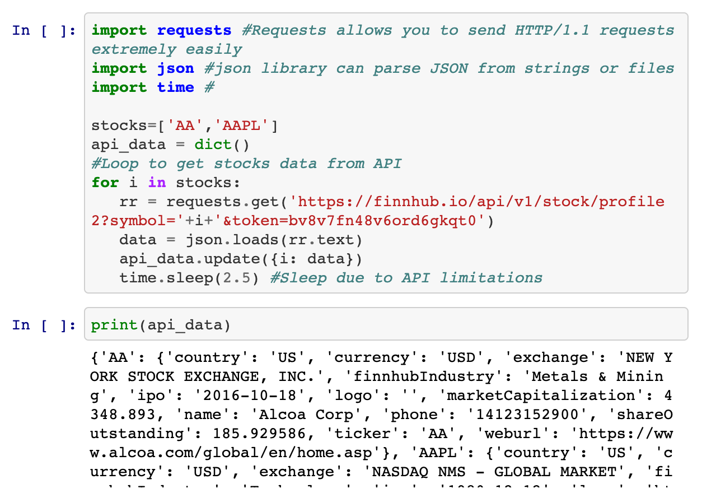Click 'data = json.loads(rr.text)' line

(241, 240)
